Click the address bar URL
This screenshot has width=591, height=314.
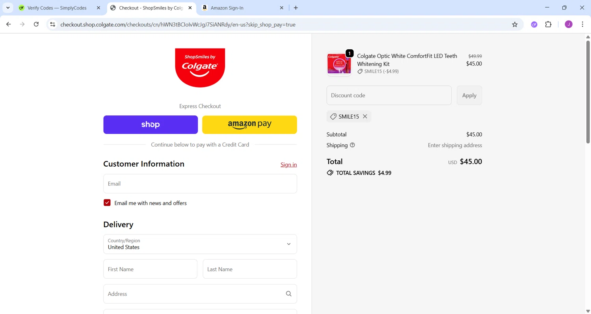[x=178, y=24]
